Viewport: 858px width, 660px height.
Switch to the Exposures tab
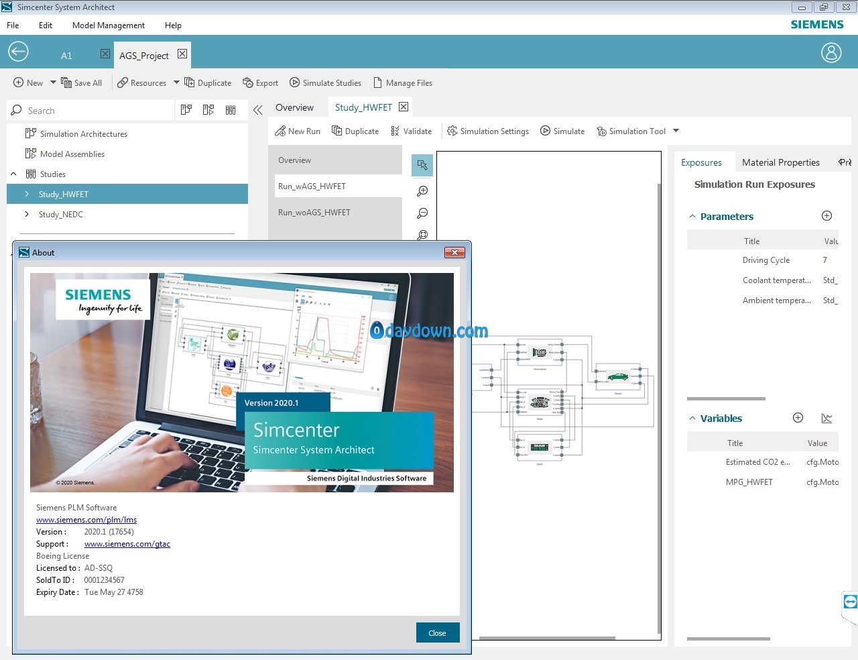(701, 162)
